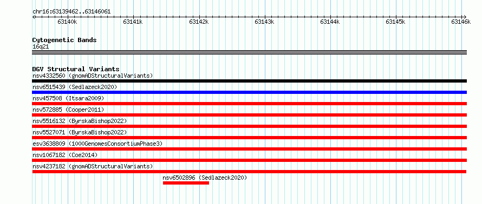Select the red esv3638809 variant bar
The height and width of the screenshot is (204, 482).
[249, 149]
